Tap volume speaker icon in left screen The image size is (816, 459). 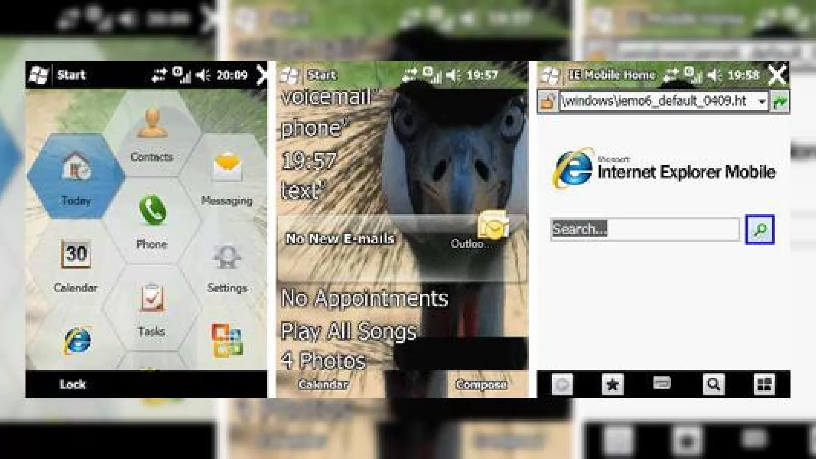[203, 75]
